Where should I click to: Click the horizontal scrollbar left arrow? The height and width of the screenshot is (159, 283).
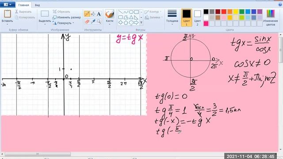(2, 154)
